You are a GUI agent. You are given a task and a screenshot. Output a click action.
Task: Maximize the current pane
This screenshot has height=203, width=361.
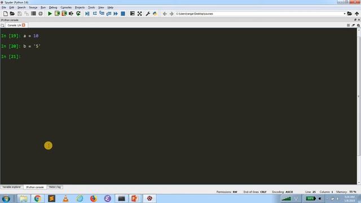tap(133, 14)
